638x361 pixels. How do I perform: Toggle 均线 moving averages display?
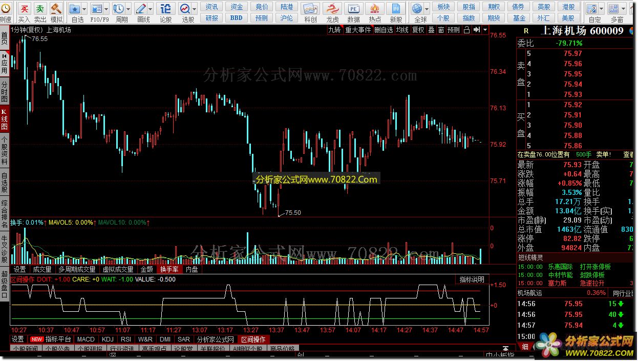click(402, 30)
